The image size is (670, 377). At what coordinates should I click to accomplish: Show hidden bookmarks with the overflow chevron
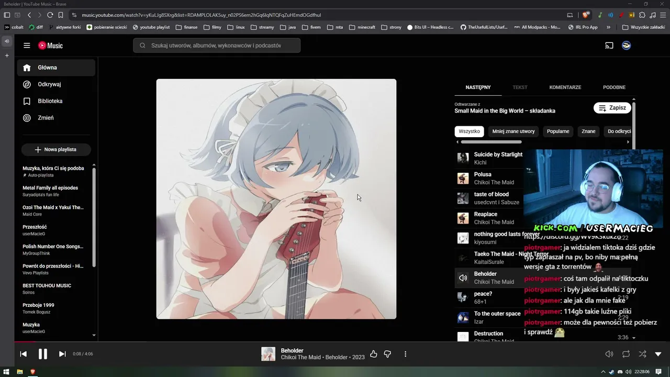(608, 27)
